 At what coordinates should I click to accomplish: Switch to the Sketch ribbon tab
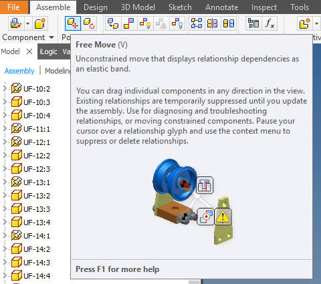(x=180, y=7)
